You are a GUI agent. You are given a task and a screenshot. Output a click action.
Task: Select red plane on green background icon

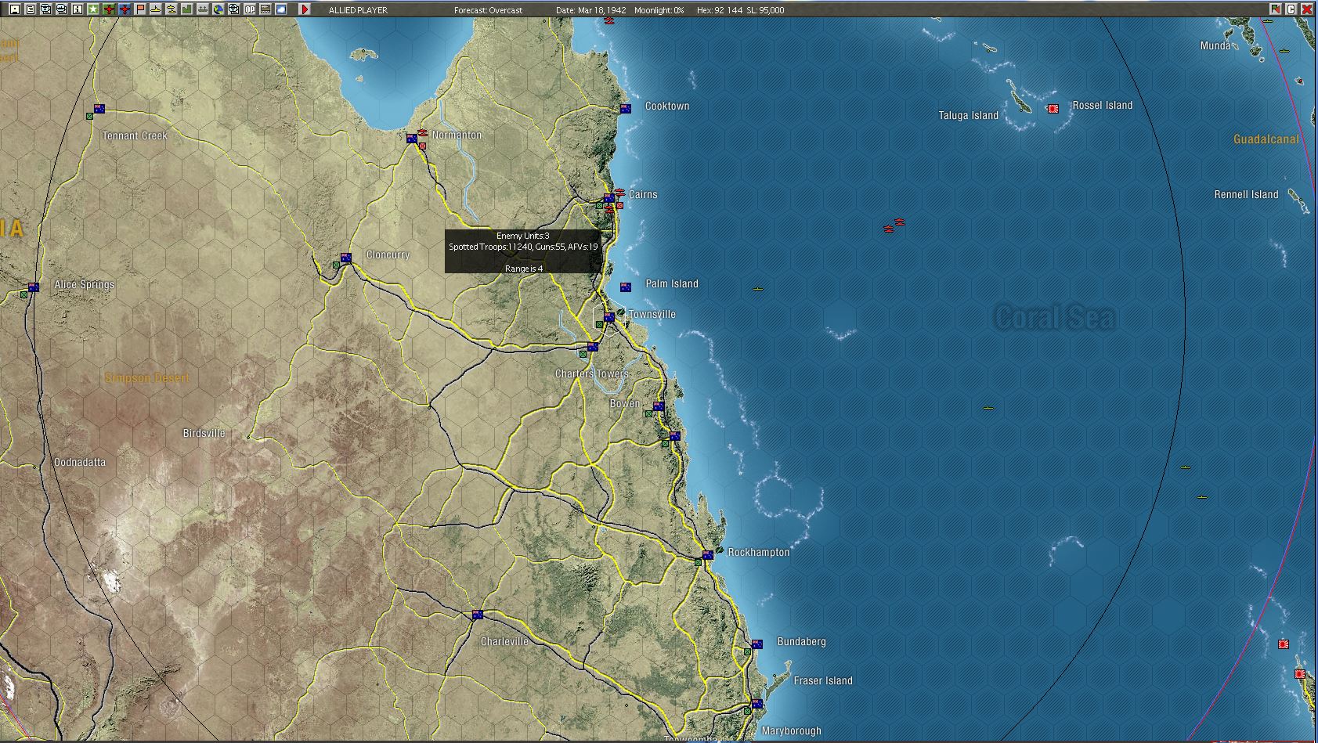click(108, 9)
